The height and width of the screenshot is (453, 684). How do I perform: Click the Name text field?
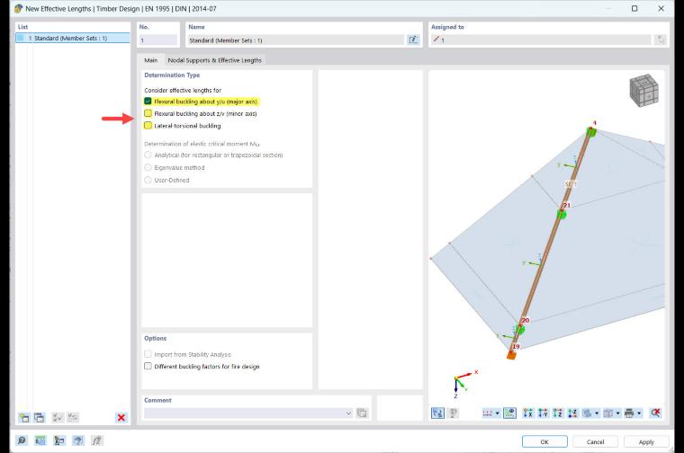point(296,40)
